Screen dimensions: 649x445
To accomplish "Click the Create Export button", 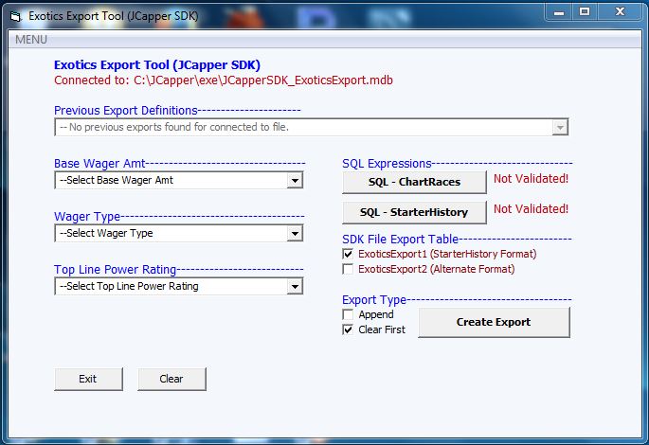I will coord(494,322).
